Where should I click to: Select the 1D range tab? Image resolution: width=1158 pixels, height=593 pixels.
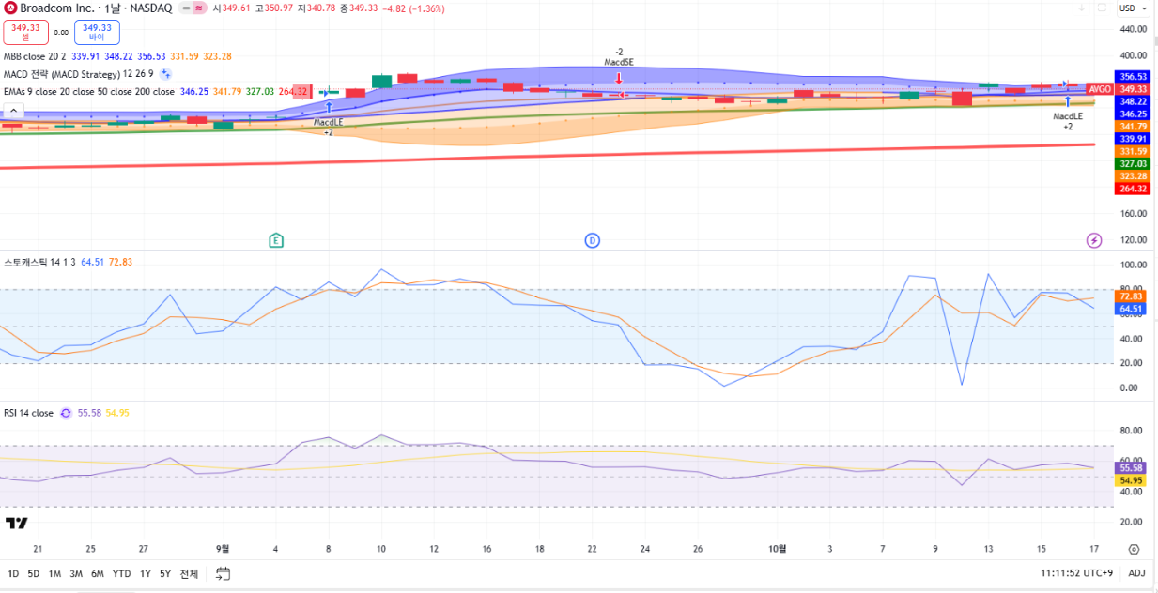point(13,573)
